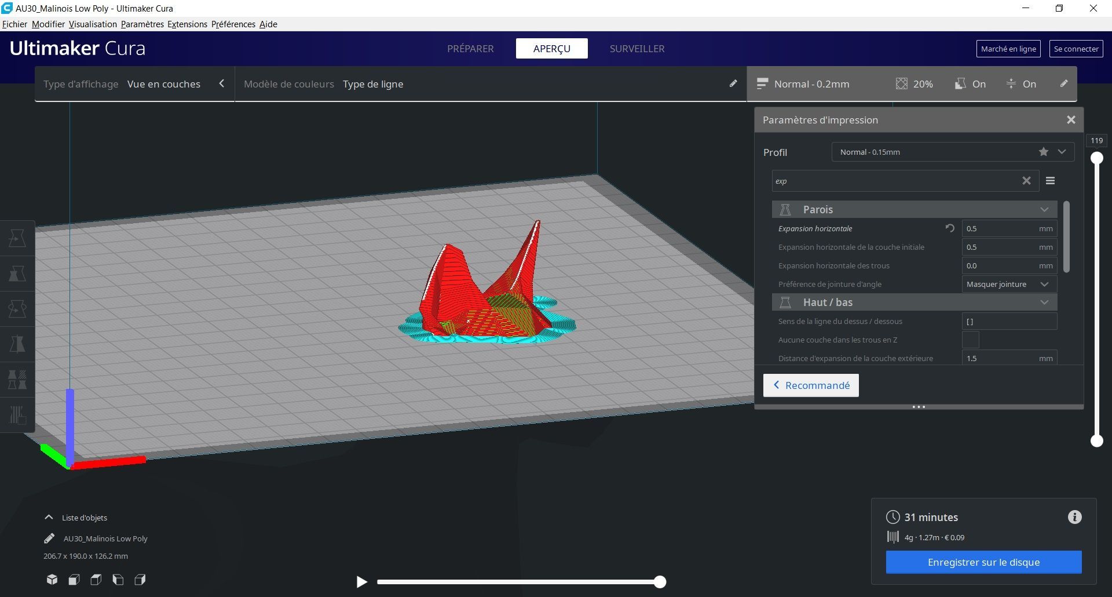Click the adhesion On icon

tap(1011, 83)
